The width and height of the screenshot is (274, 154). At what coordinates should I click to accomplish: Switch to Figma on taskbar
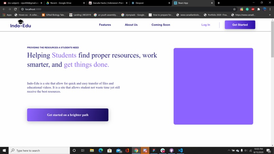154,151
